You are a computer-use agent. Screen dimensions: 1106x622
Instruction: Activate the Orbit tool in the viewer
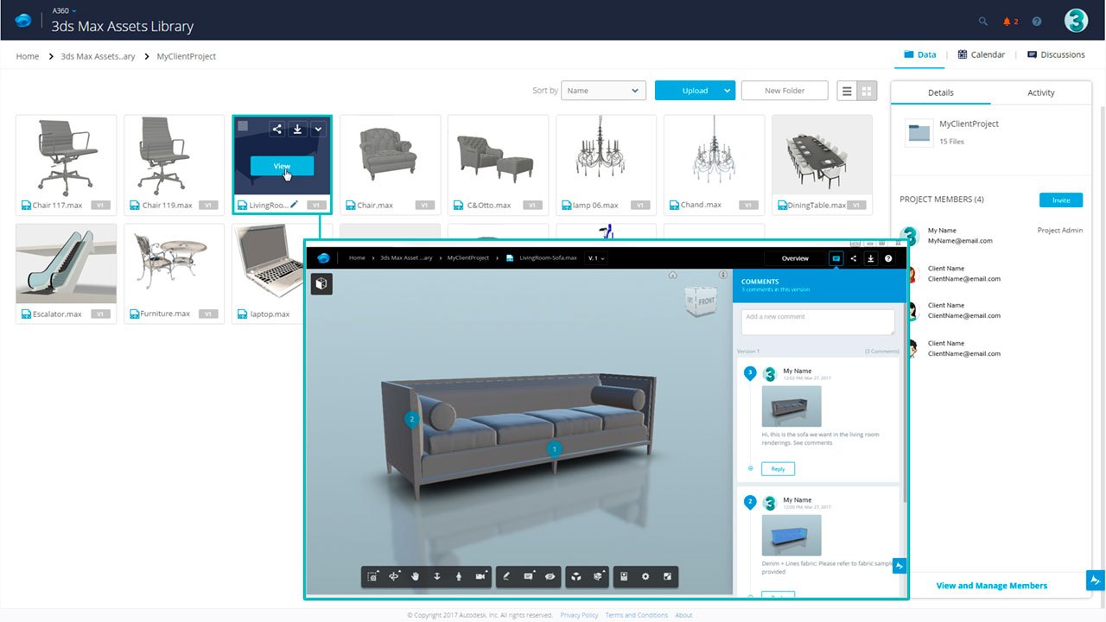[394, 576]
